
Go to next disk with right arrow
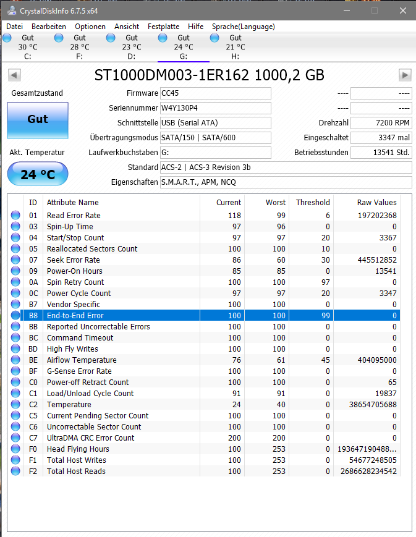(405, 75)
